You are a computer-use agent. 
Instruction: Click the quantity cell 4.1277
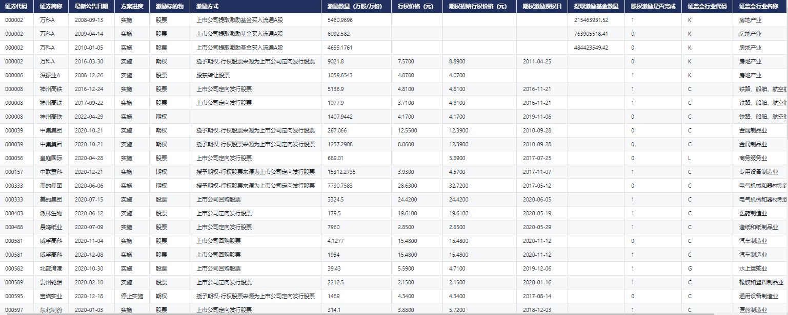336,241
